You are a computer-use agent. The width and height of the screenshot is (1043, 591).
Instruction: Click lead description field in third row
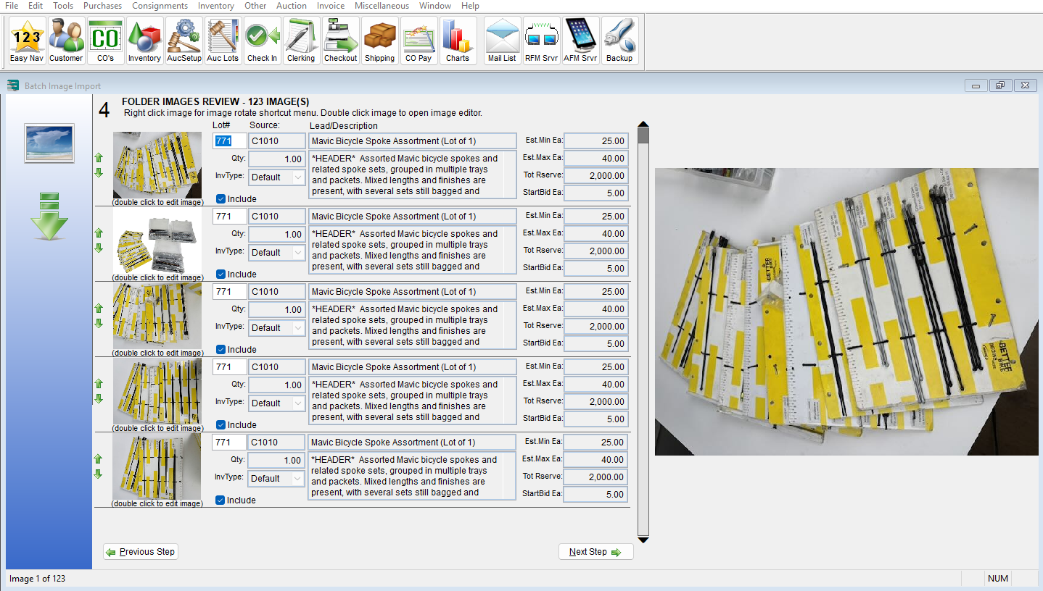pyautogui.click(x=413, y=292)
